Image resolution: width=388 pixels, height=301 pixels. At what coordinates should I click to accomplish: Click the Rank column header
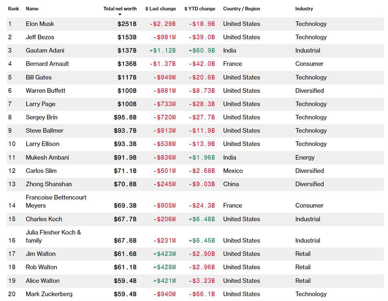pyautogui.click(x=14, y=9)
